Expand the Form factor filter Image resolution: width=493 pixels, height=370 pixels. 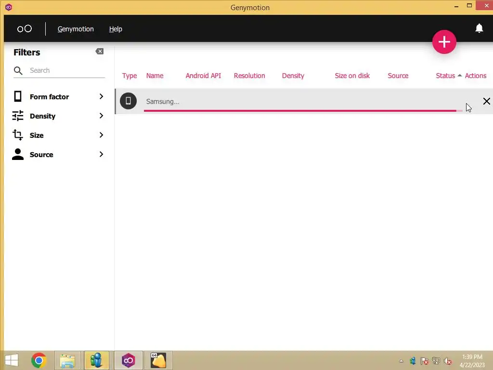pyautogui.click(x=58, y=96)
